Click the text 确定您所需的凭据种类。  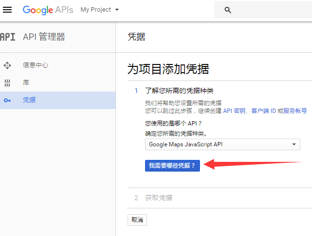point(176,133)
